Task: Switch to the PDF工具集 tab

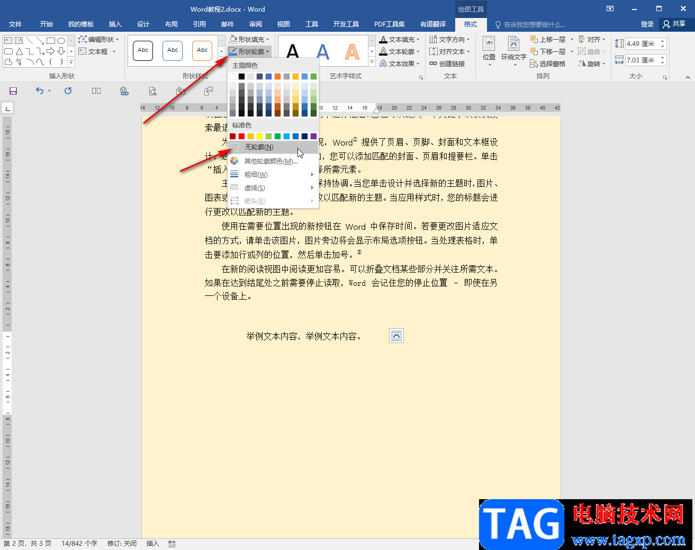Action: pyautogui.click(x=390, y=24)
